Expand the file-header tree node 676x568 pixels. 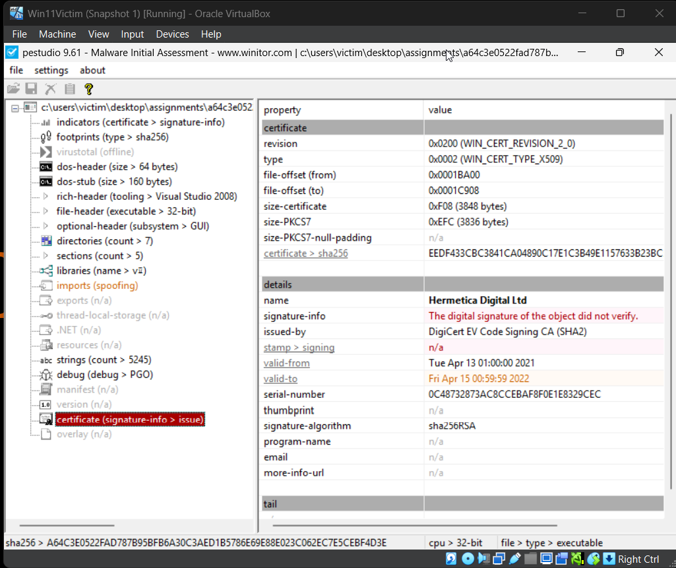coord(46,211)
